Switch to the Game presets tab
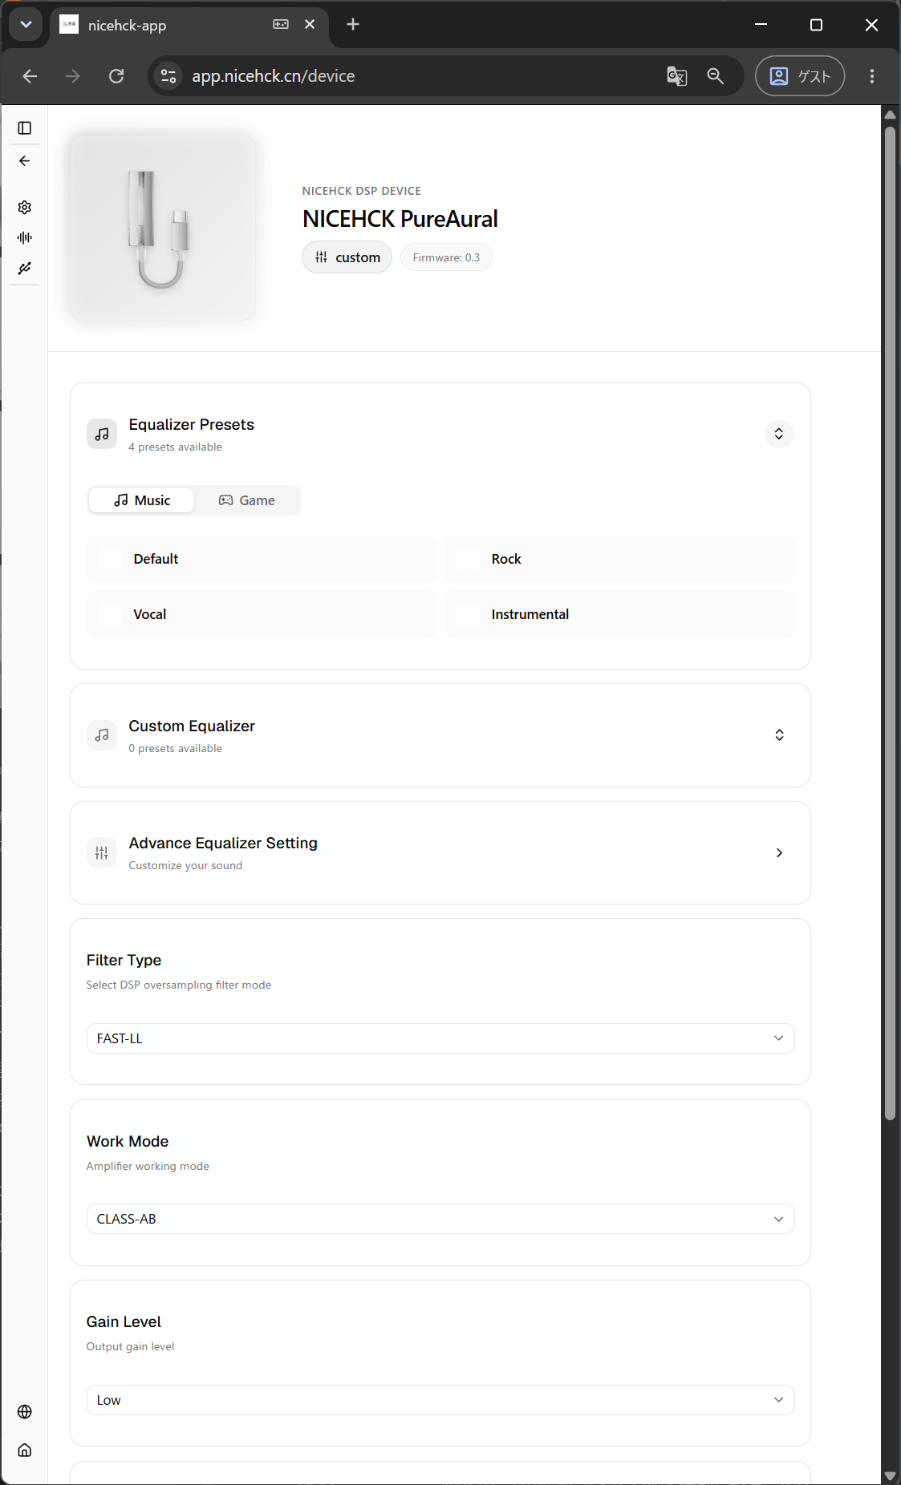Screen dimensions: 901x1485 [x=247, y=500]
